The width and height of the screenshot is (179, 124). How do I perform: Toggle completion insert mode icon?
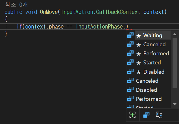(159, 115)
